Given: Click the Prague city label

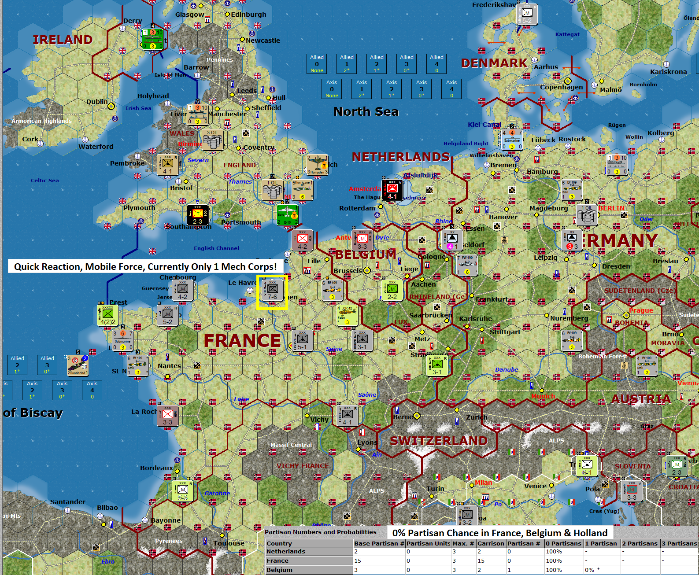Looking at the screenshot, I should pyautogui.click(x=641, y=310).
